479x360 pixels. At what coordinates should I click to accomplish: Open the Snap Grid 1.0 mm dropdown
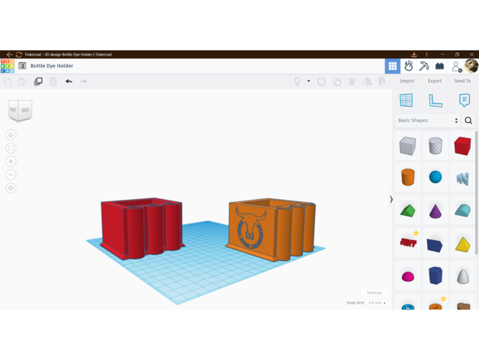pos(377,303)
